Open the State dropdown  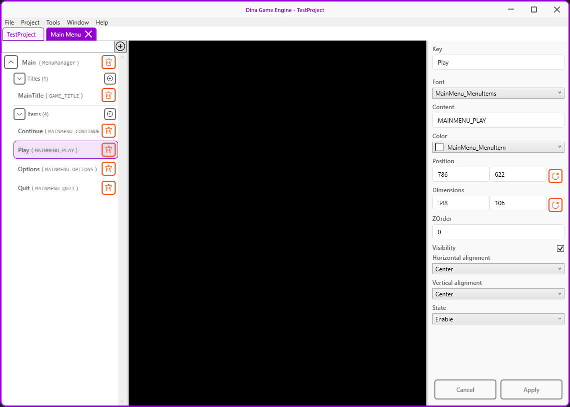[498, 319]
